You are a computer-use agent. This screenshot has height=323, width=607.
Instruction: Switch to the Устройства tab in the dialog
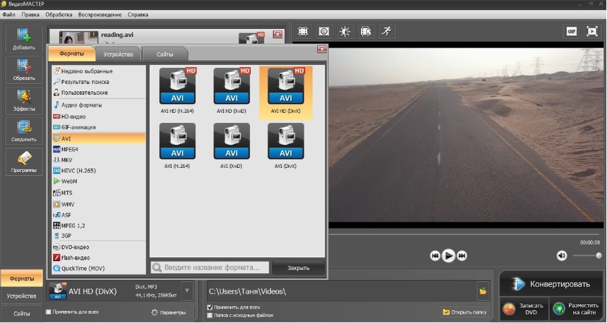click(x=118, y=54)
